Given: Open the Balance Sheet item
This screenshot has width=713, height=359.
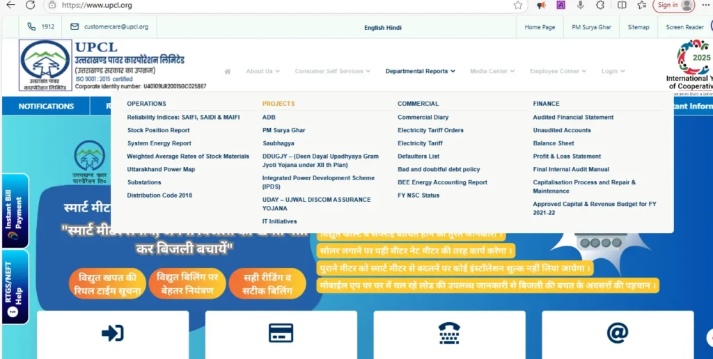Looking at the screenshot, I should point(554,143).
